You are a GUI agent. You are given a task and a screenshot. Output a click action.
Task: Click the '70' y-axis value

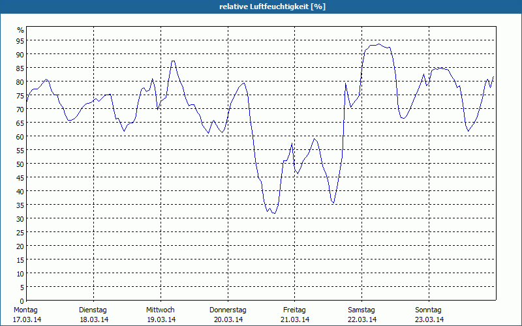[20, 110]
